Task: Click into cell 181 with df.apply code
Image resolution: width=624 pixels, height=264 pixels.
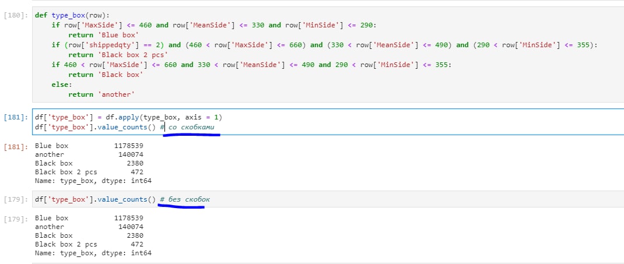Action: pos(328,122)
